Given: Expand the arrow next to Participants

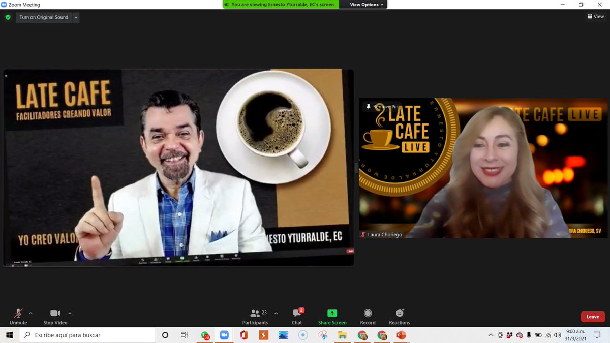Looking at the screenshot, I should [276, 313].
